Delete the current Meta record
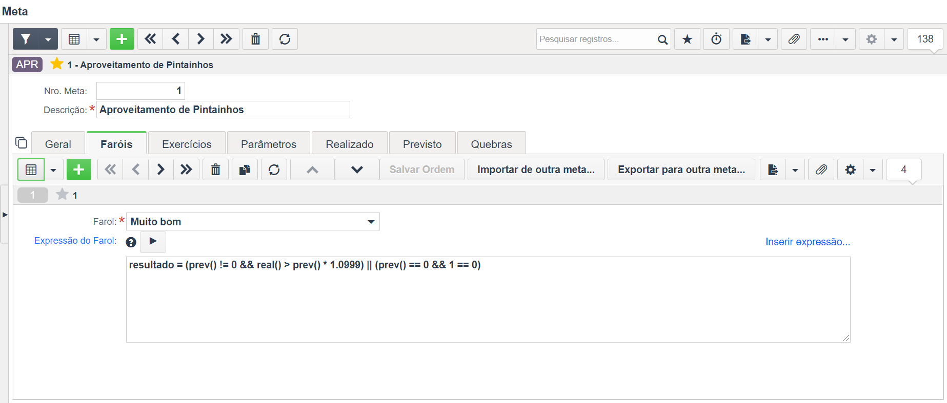 [255, 39]
